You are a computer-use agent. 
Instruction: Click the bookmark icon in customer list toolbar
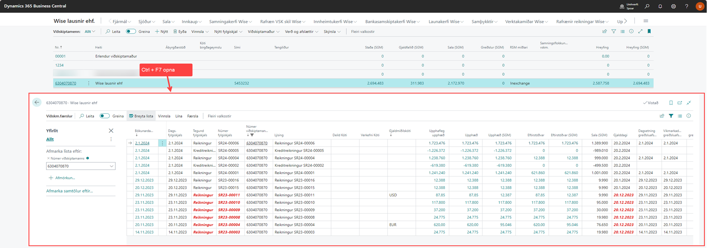pos(649,32)
